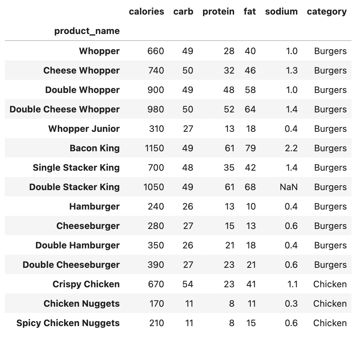Click the product_name index label
The height and width of the screenshot is (340, 356).
pyautogui.click(x=87, y=31)
